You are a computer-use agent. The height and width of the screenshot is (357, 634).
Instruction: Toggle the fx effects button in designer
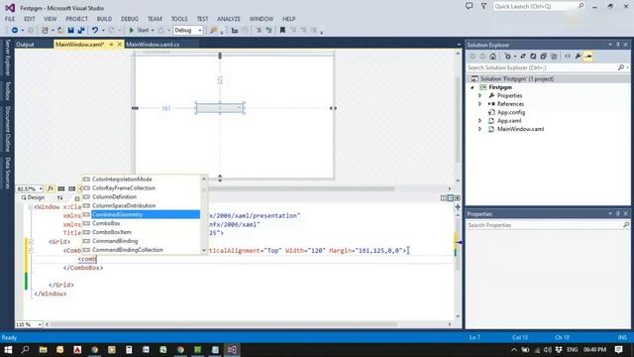pyautogui.click(x=51, y=188)
